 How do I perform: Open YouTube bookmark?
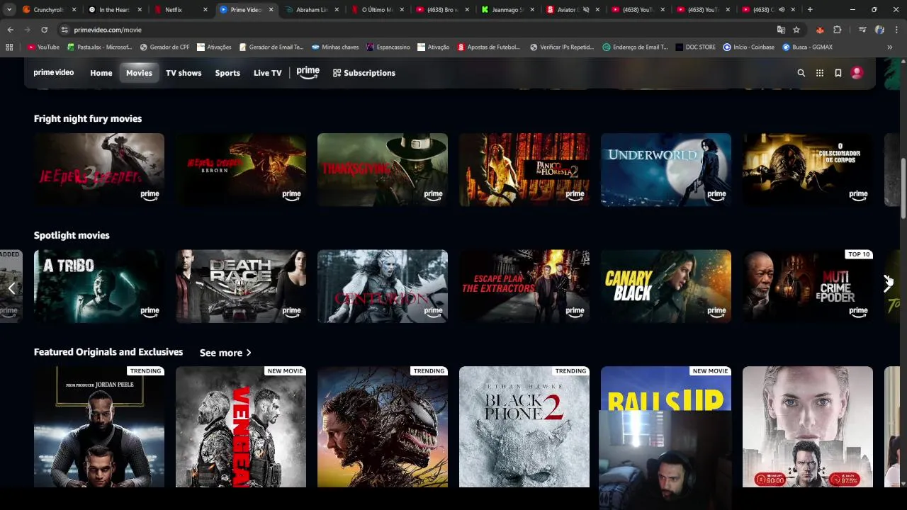tap(43, 47)
